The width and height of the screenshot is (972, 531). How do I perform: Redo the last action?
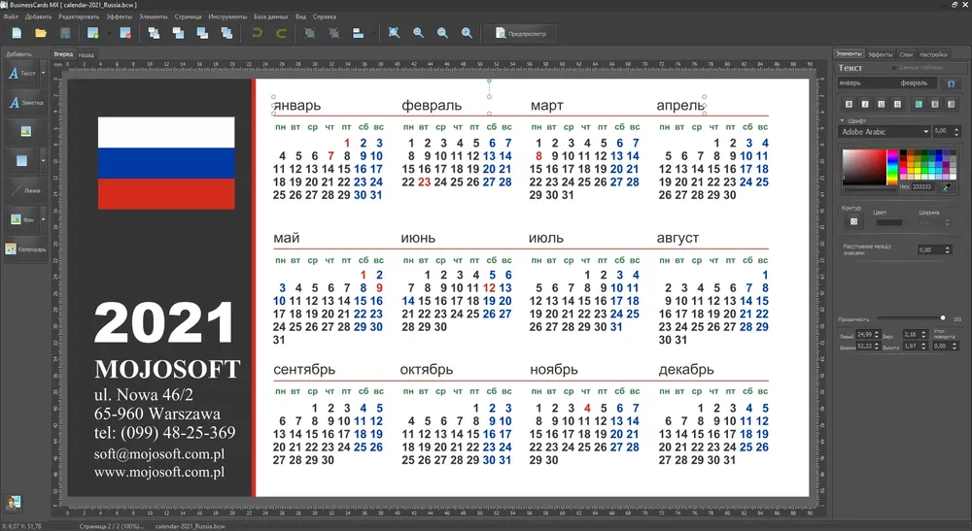pos(281,33)
